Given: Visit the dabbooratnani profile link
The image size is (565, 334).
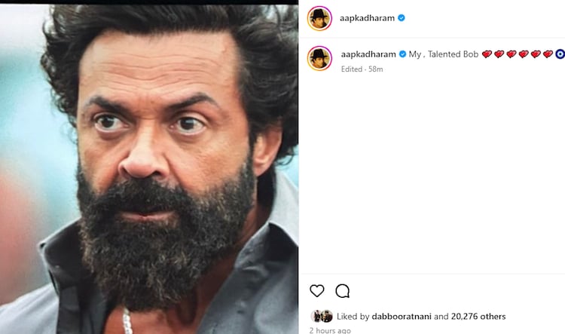Looking at the screenshot, I should (402, 317).
